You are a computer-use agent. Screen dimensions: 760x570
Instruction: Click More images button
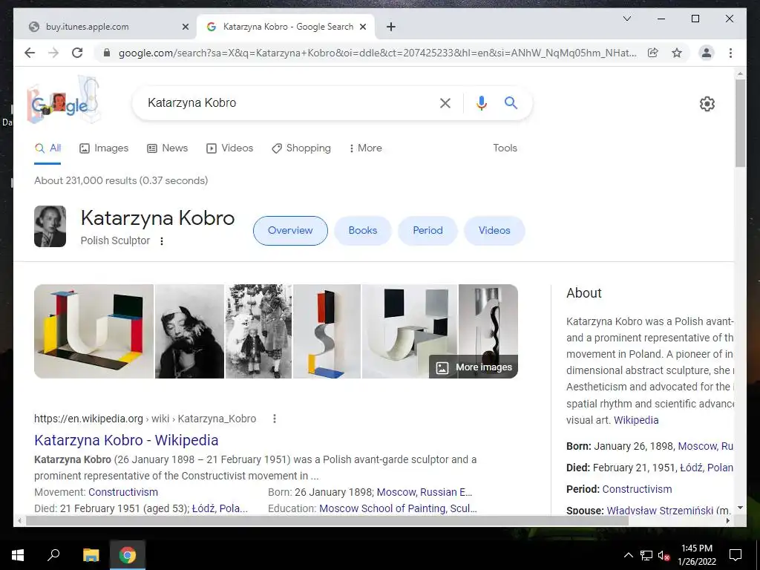(x=474, y=367)
